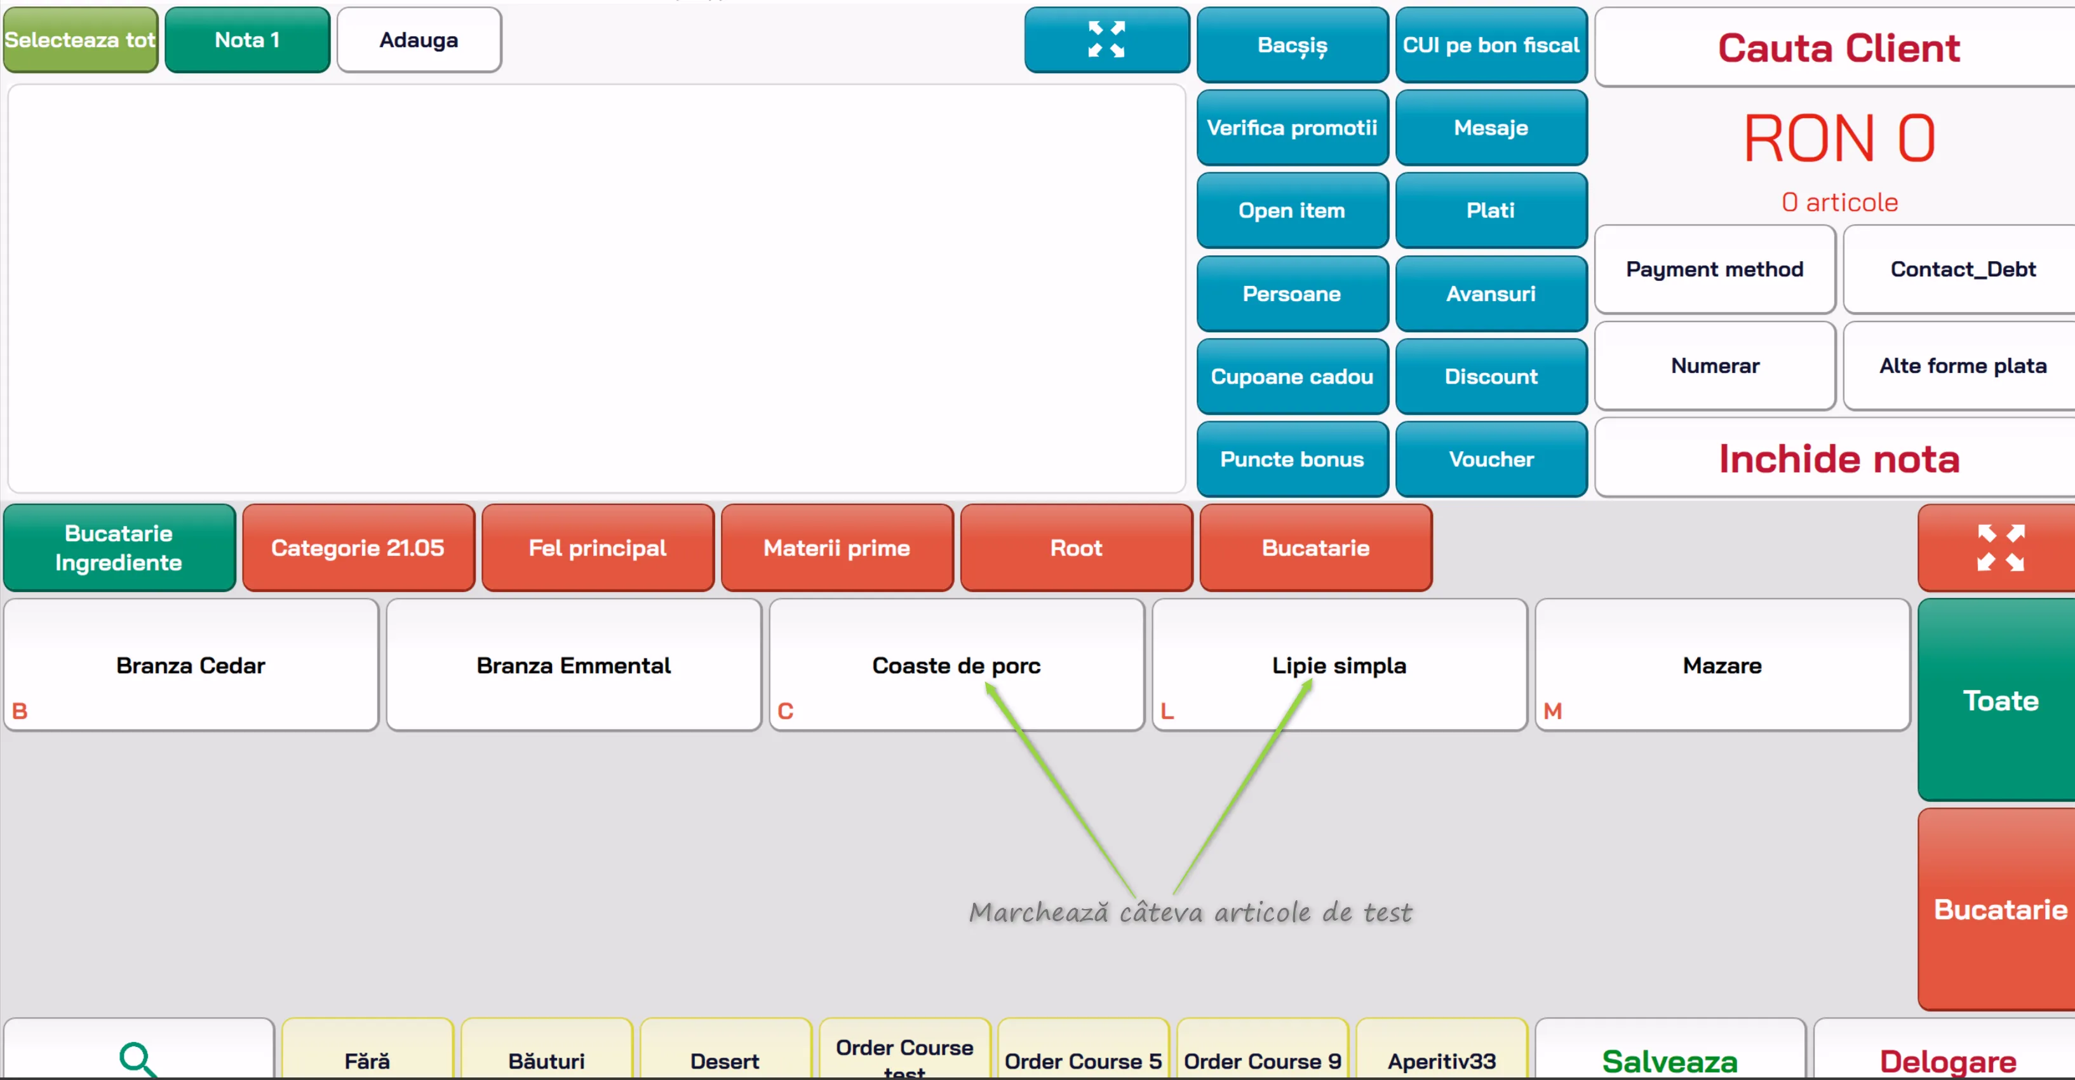
Task: Add Branza Emmental item
Action: coord(574,665)
